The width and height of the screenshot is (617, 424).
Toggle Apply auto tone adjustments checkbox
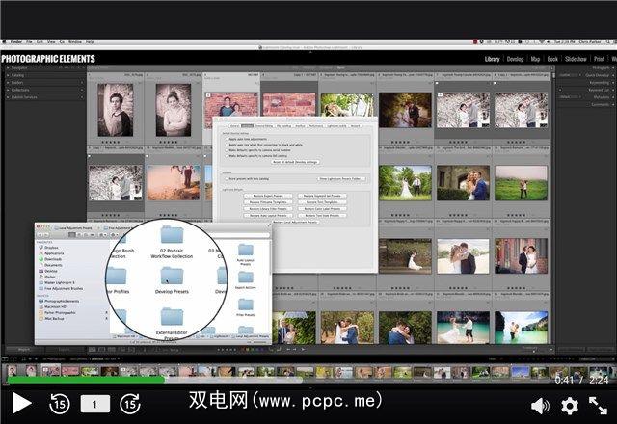point(228,139)
